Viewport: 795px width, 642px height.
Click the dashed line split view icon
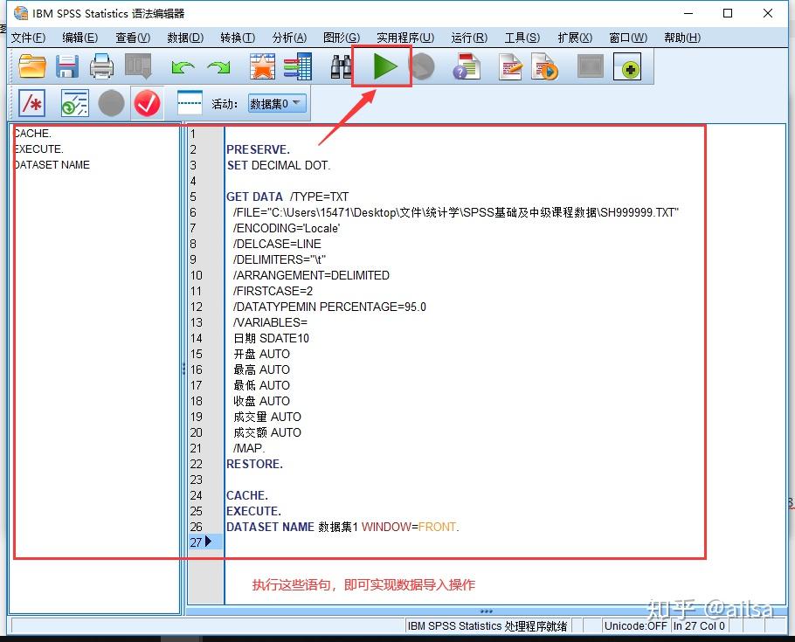click(x=190, y=103)
